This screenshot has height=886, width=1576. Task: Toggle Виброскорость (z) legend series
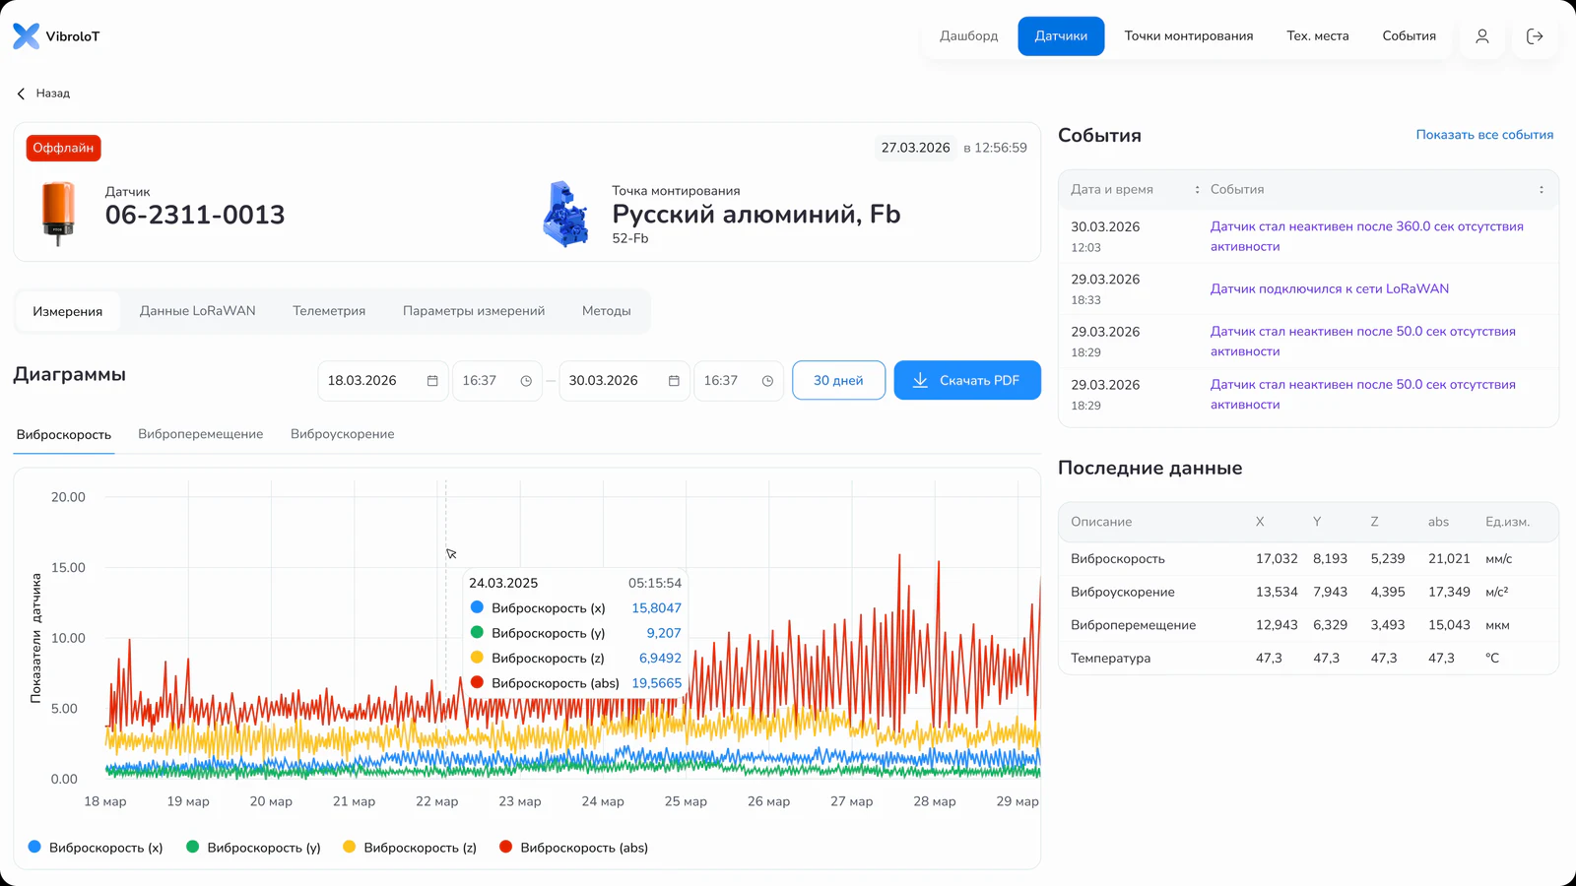[x=410, y=847]
